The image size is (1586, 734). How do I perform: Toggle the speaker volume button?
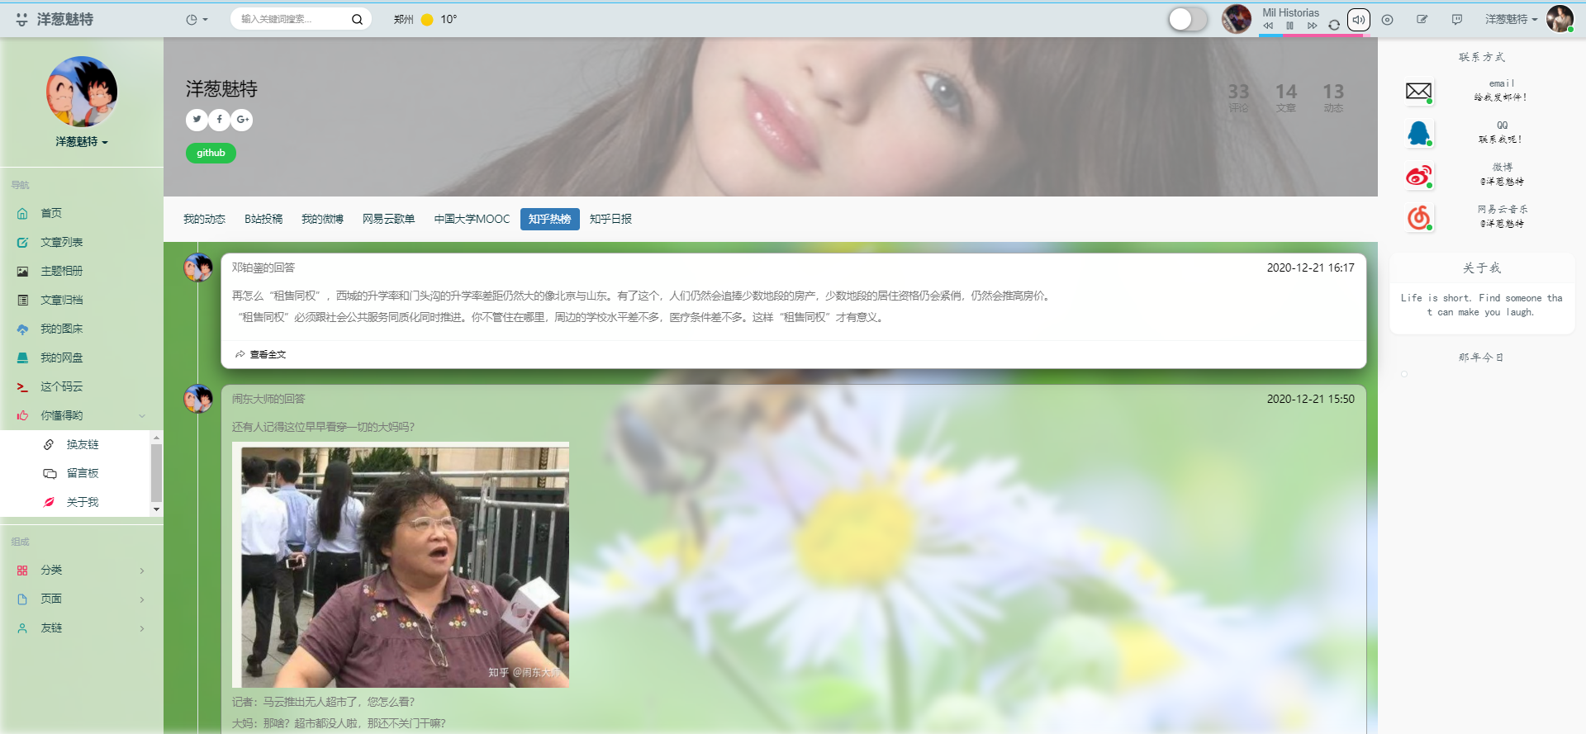tap(1359, 20)
